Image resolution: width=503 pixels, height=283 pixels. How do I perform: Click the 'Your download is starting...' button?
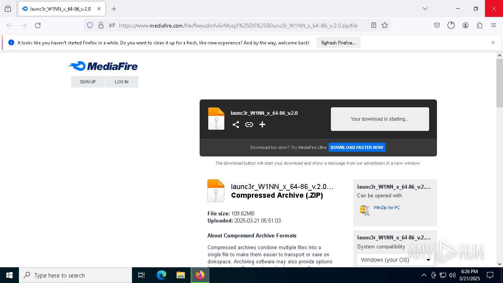(x=380, y=119)
